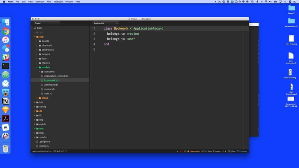Click the Tweetbot icon in dock
This screenshot has height=168, width=299.
tap(6, 93)
